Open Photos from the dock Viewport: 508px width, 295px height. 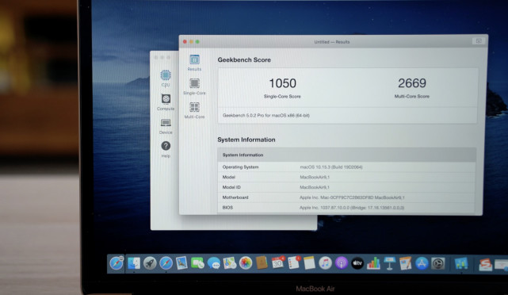(x=245, y=263)
